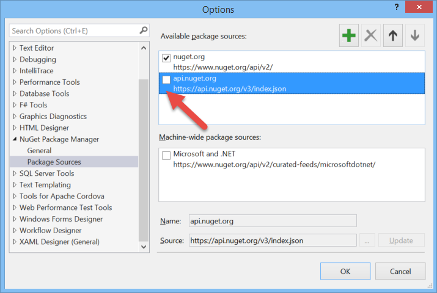The image size is (437, 293).
Task: Close the Options dialog
Action: (x=419, y=7)
